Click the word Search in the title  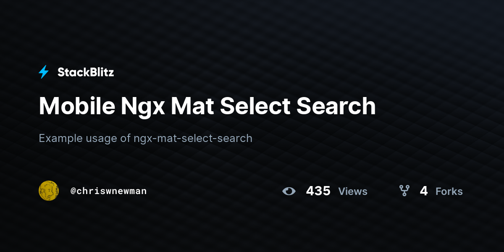pos(336,106)
